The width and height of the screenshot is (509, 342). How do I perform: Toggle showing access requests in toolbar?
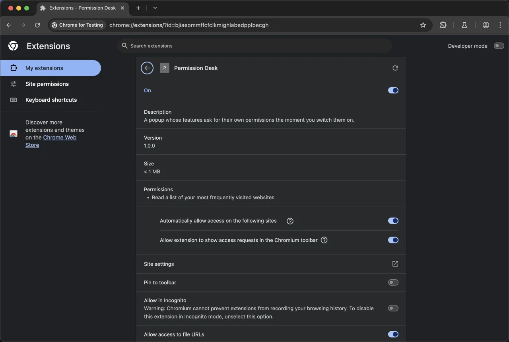tap(393, 240)
